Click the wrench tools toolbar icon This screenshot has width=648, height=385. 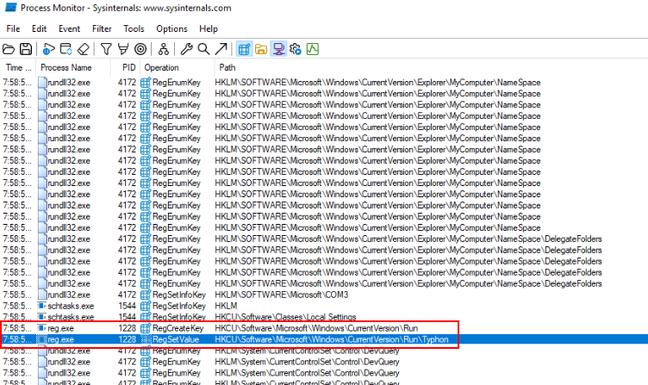(x=186, y=49)
